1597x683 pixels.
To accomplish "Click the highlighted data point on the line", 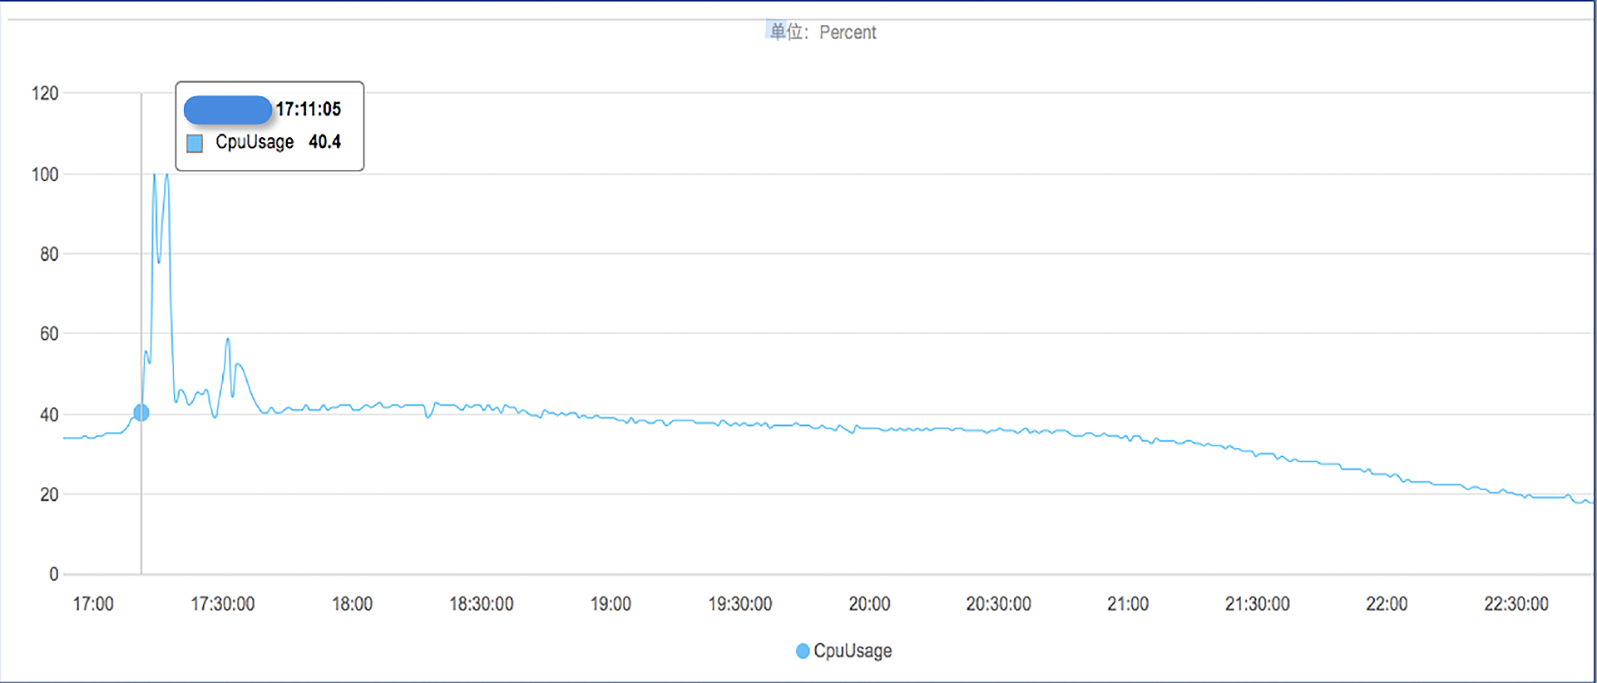I will 141,413.
